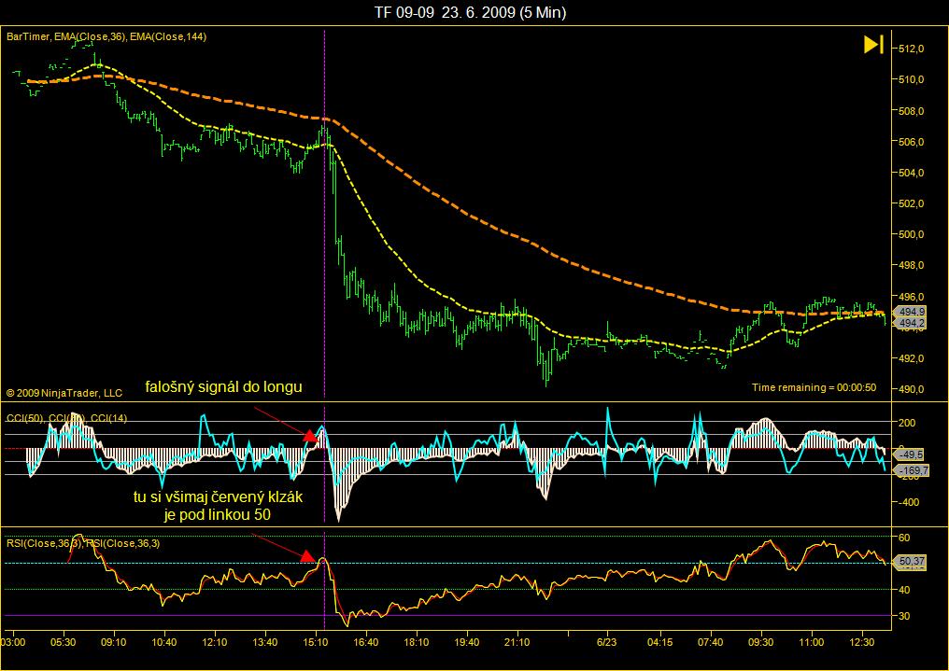Click the -400 level on the CCI axis
This screenshot has width=949, height=671.
click(x=908, y=502)
